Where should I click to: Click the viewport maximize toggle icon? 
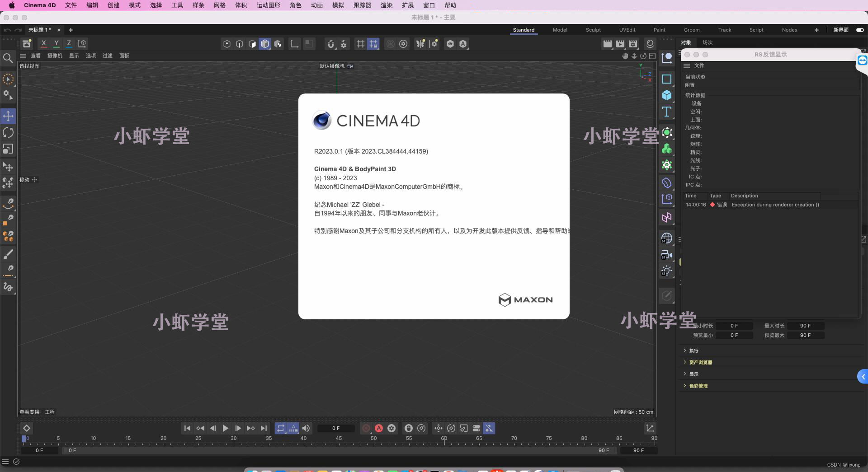coord(652,56)
